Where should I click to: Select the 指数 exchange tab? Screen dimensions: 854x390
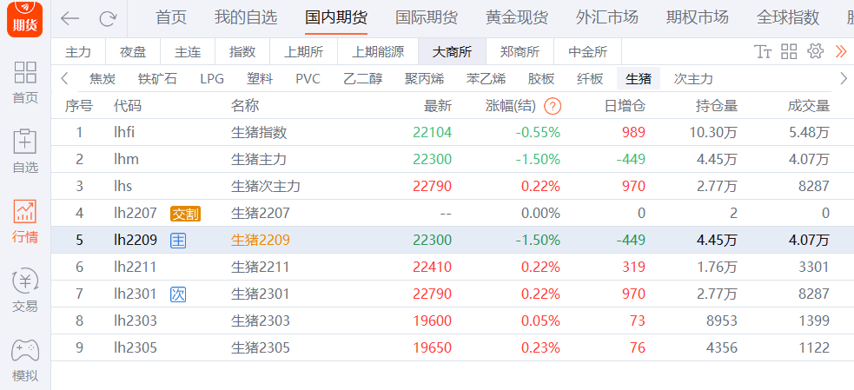click(x=242, y=52)
